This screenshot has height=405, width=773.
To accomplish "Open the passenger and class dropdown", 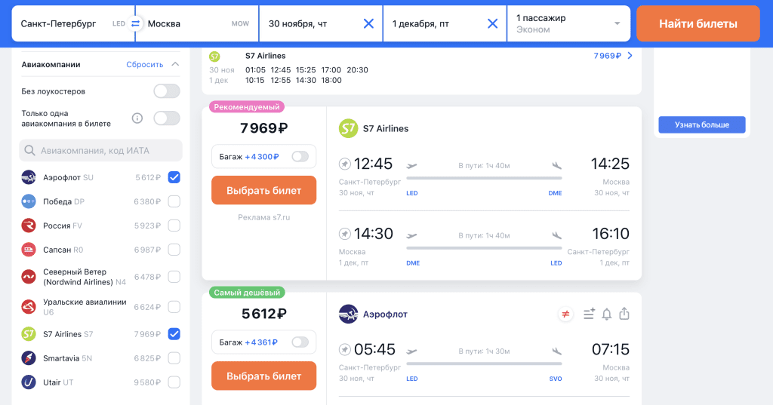I will click(x=568, y=23).
